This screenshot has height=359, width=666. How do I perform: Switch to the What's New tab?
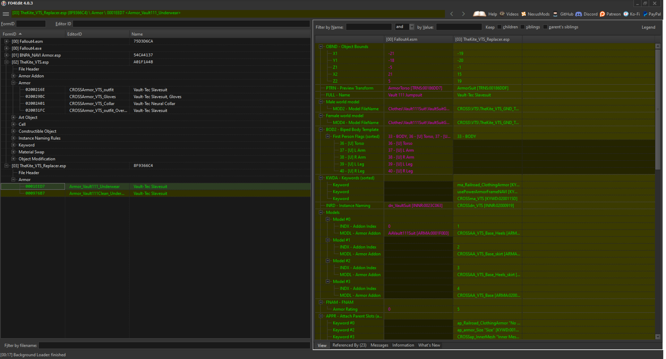click(x=429, y=345)
